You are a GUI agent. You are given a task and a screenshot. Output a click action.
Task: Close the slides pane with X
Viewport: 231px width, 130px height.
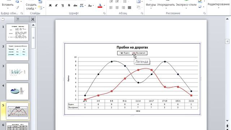pyautogui.click(x=32, y=19)
